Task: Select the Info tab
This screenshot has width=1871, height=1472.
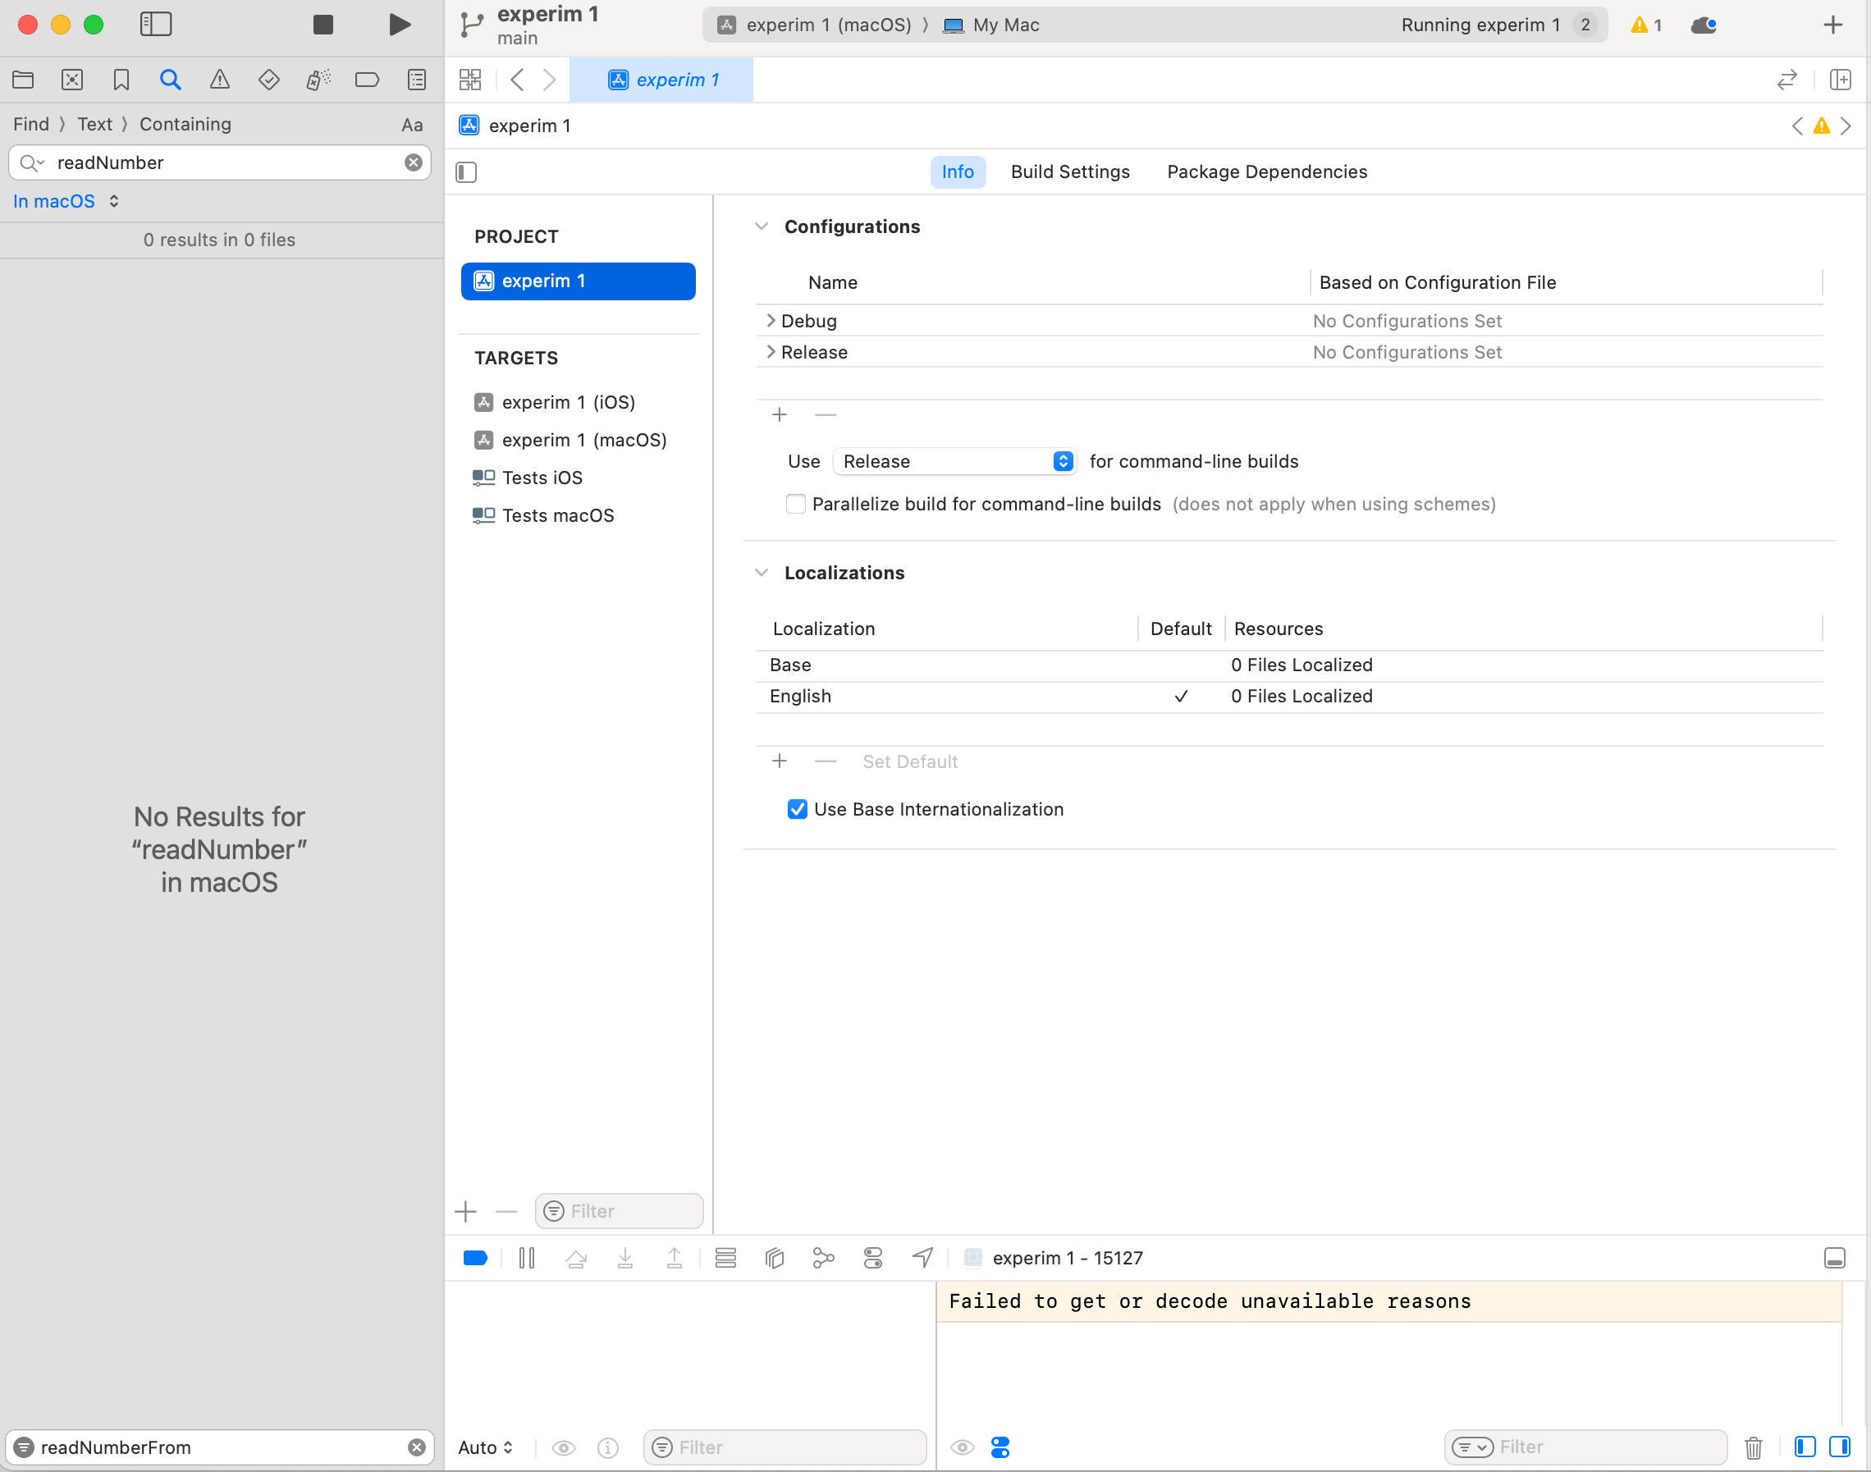Action: click(x=958, y=171)
